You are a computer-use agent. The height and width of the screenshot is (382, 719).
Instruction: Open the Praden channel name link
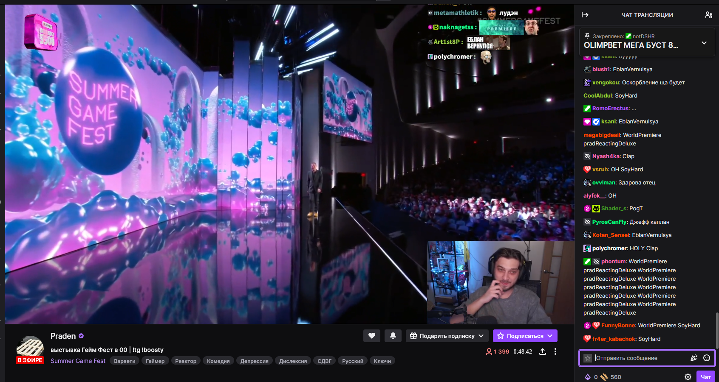(63, 336)
